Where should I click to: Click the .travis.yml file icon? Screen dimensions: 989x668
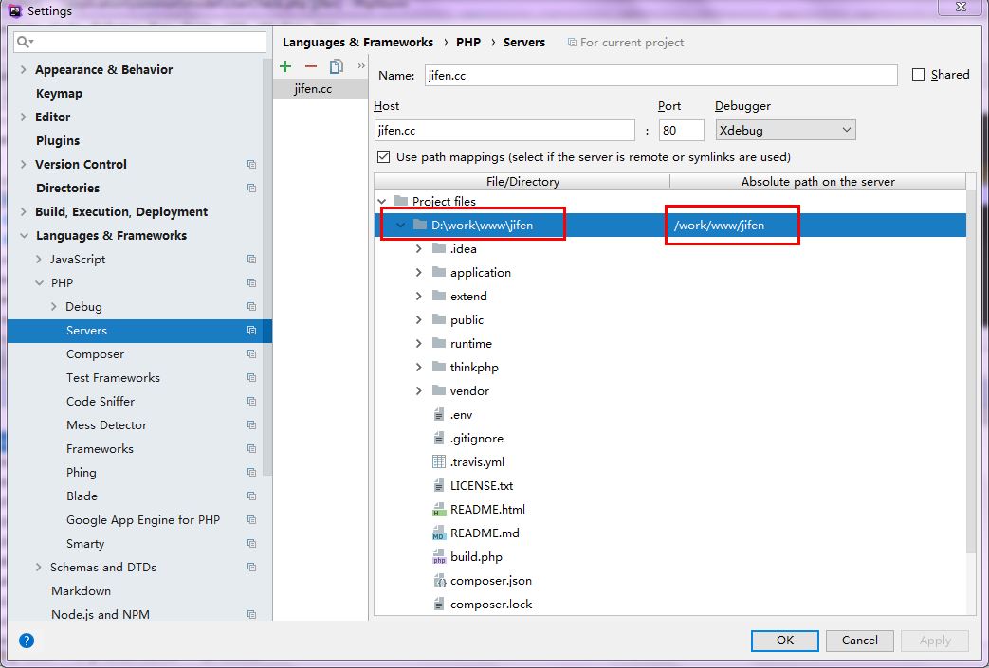pos(439,462)
